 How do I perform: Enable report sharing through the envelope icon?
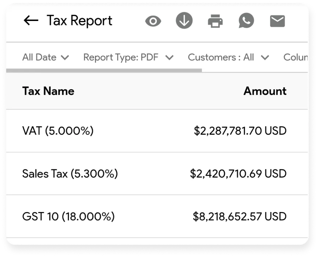click(277, 21)
